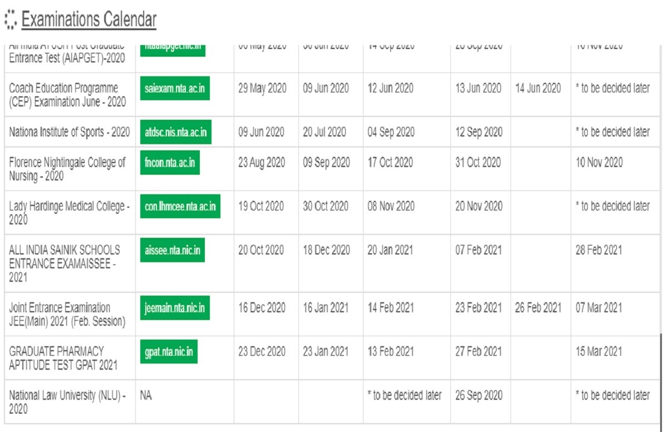
Task: Click the Nationa Institute of Sports row title
Action: click(x=70, y=132)
